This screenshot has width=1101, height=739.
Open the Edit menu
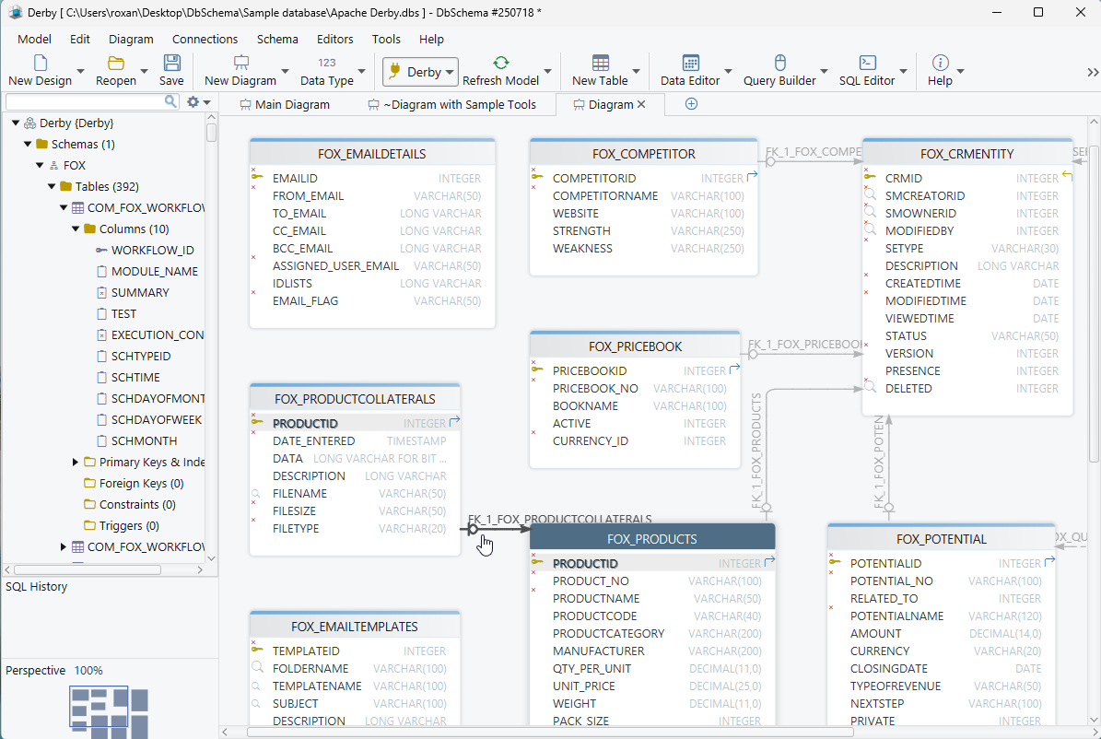pyautogui.click(x=79, y=40)
